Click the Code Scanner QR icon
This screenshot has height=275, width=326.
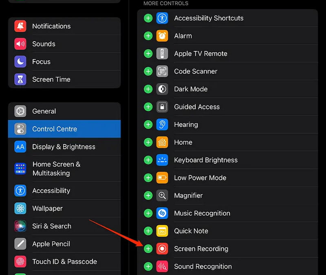[x=162, y=71]
